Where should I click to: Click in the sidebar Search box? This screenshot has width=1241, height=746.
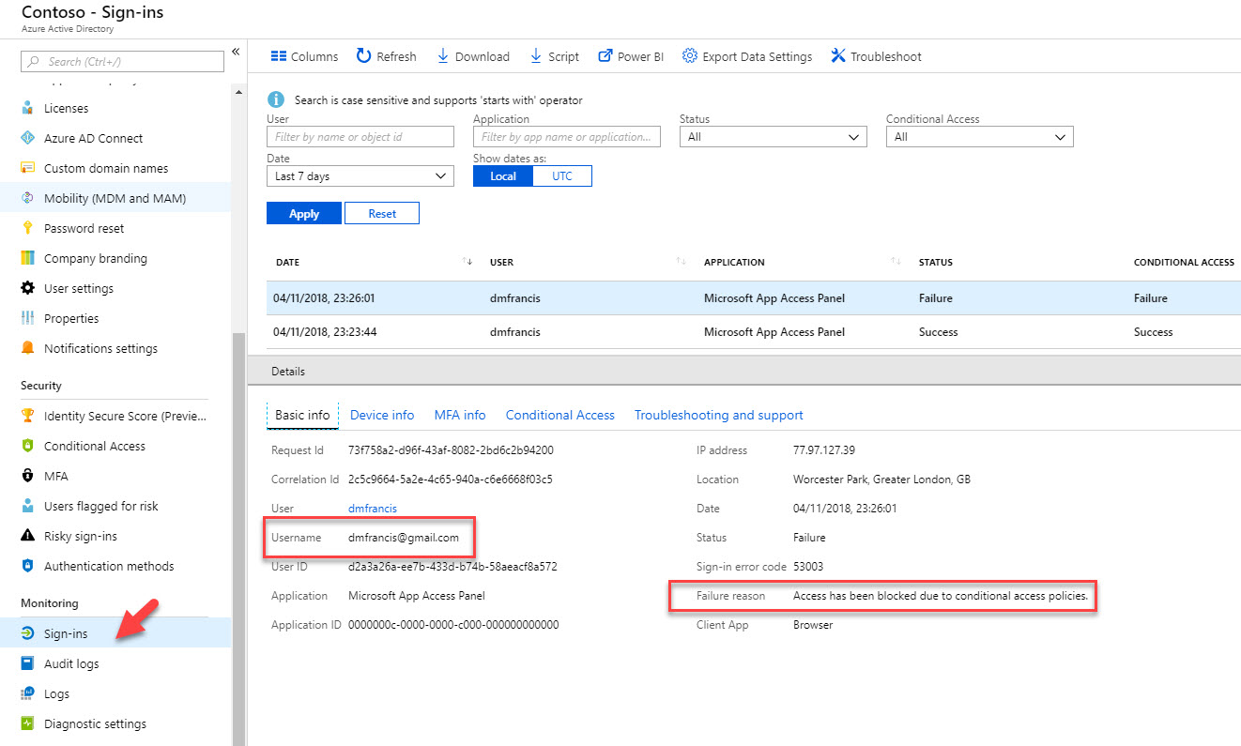(x=123, y=61)
